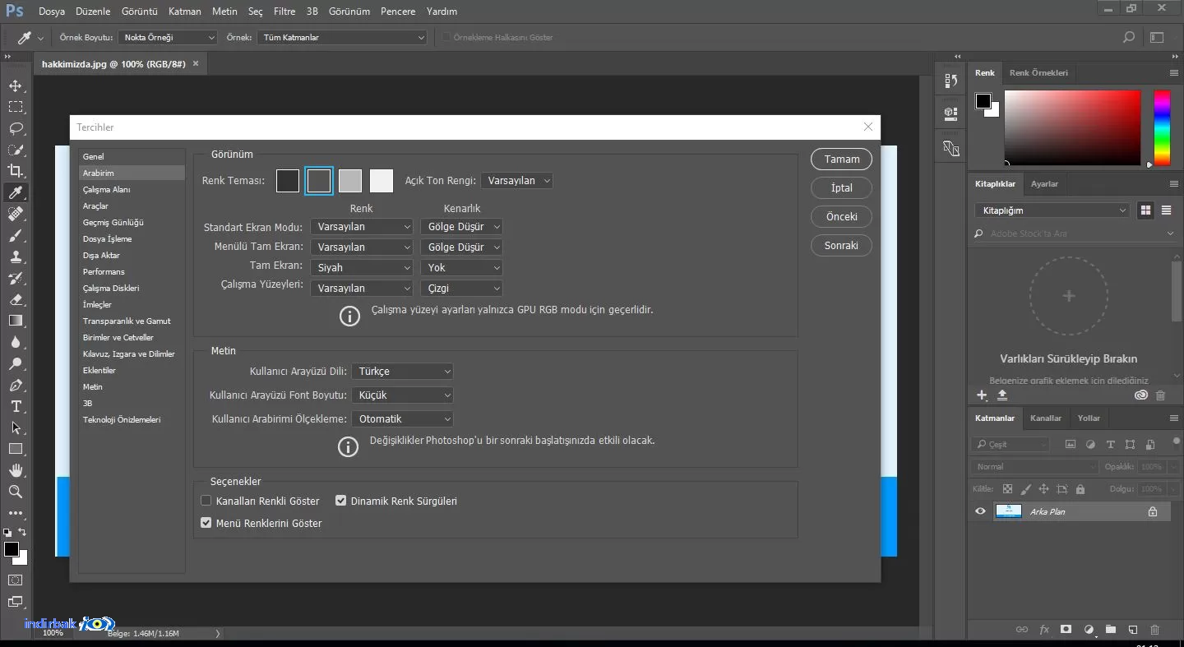The image size is (1184, 647).
Task: Switch to the Kanallar tab
Action: point(1046,418)
